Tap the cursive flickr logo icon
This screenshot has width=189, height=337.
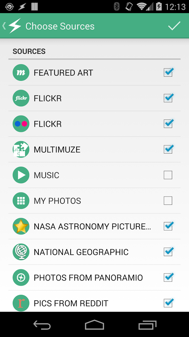point(21,98)
